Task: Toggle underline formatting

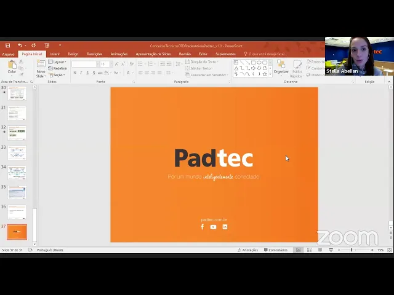Action: pos(87,73)
